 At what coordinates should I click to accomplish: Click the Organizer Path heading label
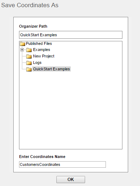click(33, 26)
